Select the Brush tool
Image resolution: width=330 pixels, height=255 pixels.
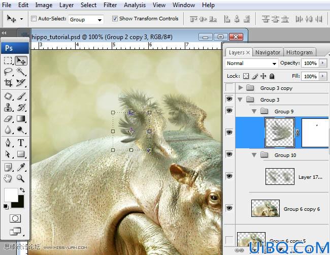[x=21, y=97]
